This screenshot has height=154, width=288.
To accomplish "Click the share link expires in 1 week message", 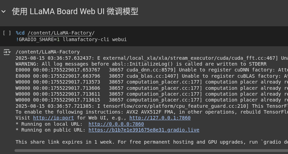I will (152, 142).
